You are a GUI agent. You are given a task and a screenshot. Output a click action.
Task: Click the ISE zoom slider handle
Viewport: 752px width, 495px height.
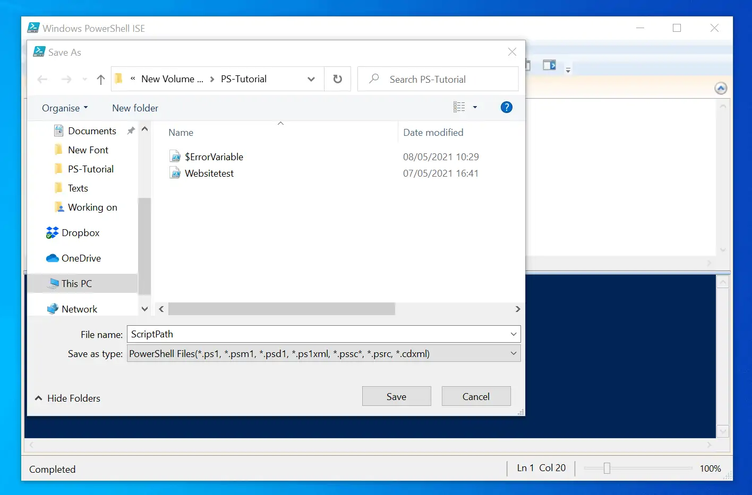(607, 468)
